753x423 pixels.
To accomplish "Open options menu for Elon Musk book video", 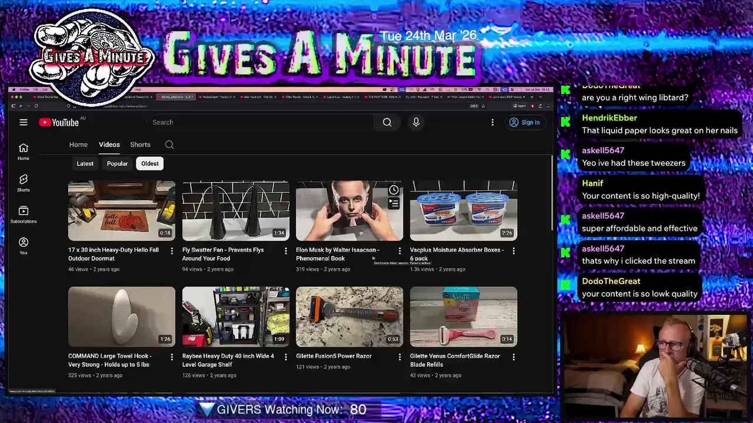I will point(399,251).
